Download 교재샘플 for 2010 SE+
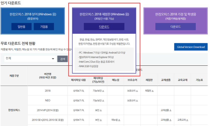This screenshot has width=211, height=126. coord(166,120)
